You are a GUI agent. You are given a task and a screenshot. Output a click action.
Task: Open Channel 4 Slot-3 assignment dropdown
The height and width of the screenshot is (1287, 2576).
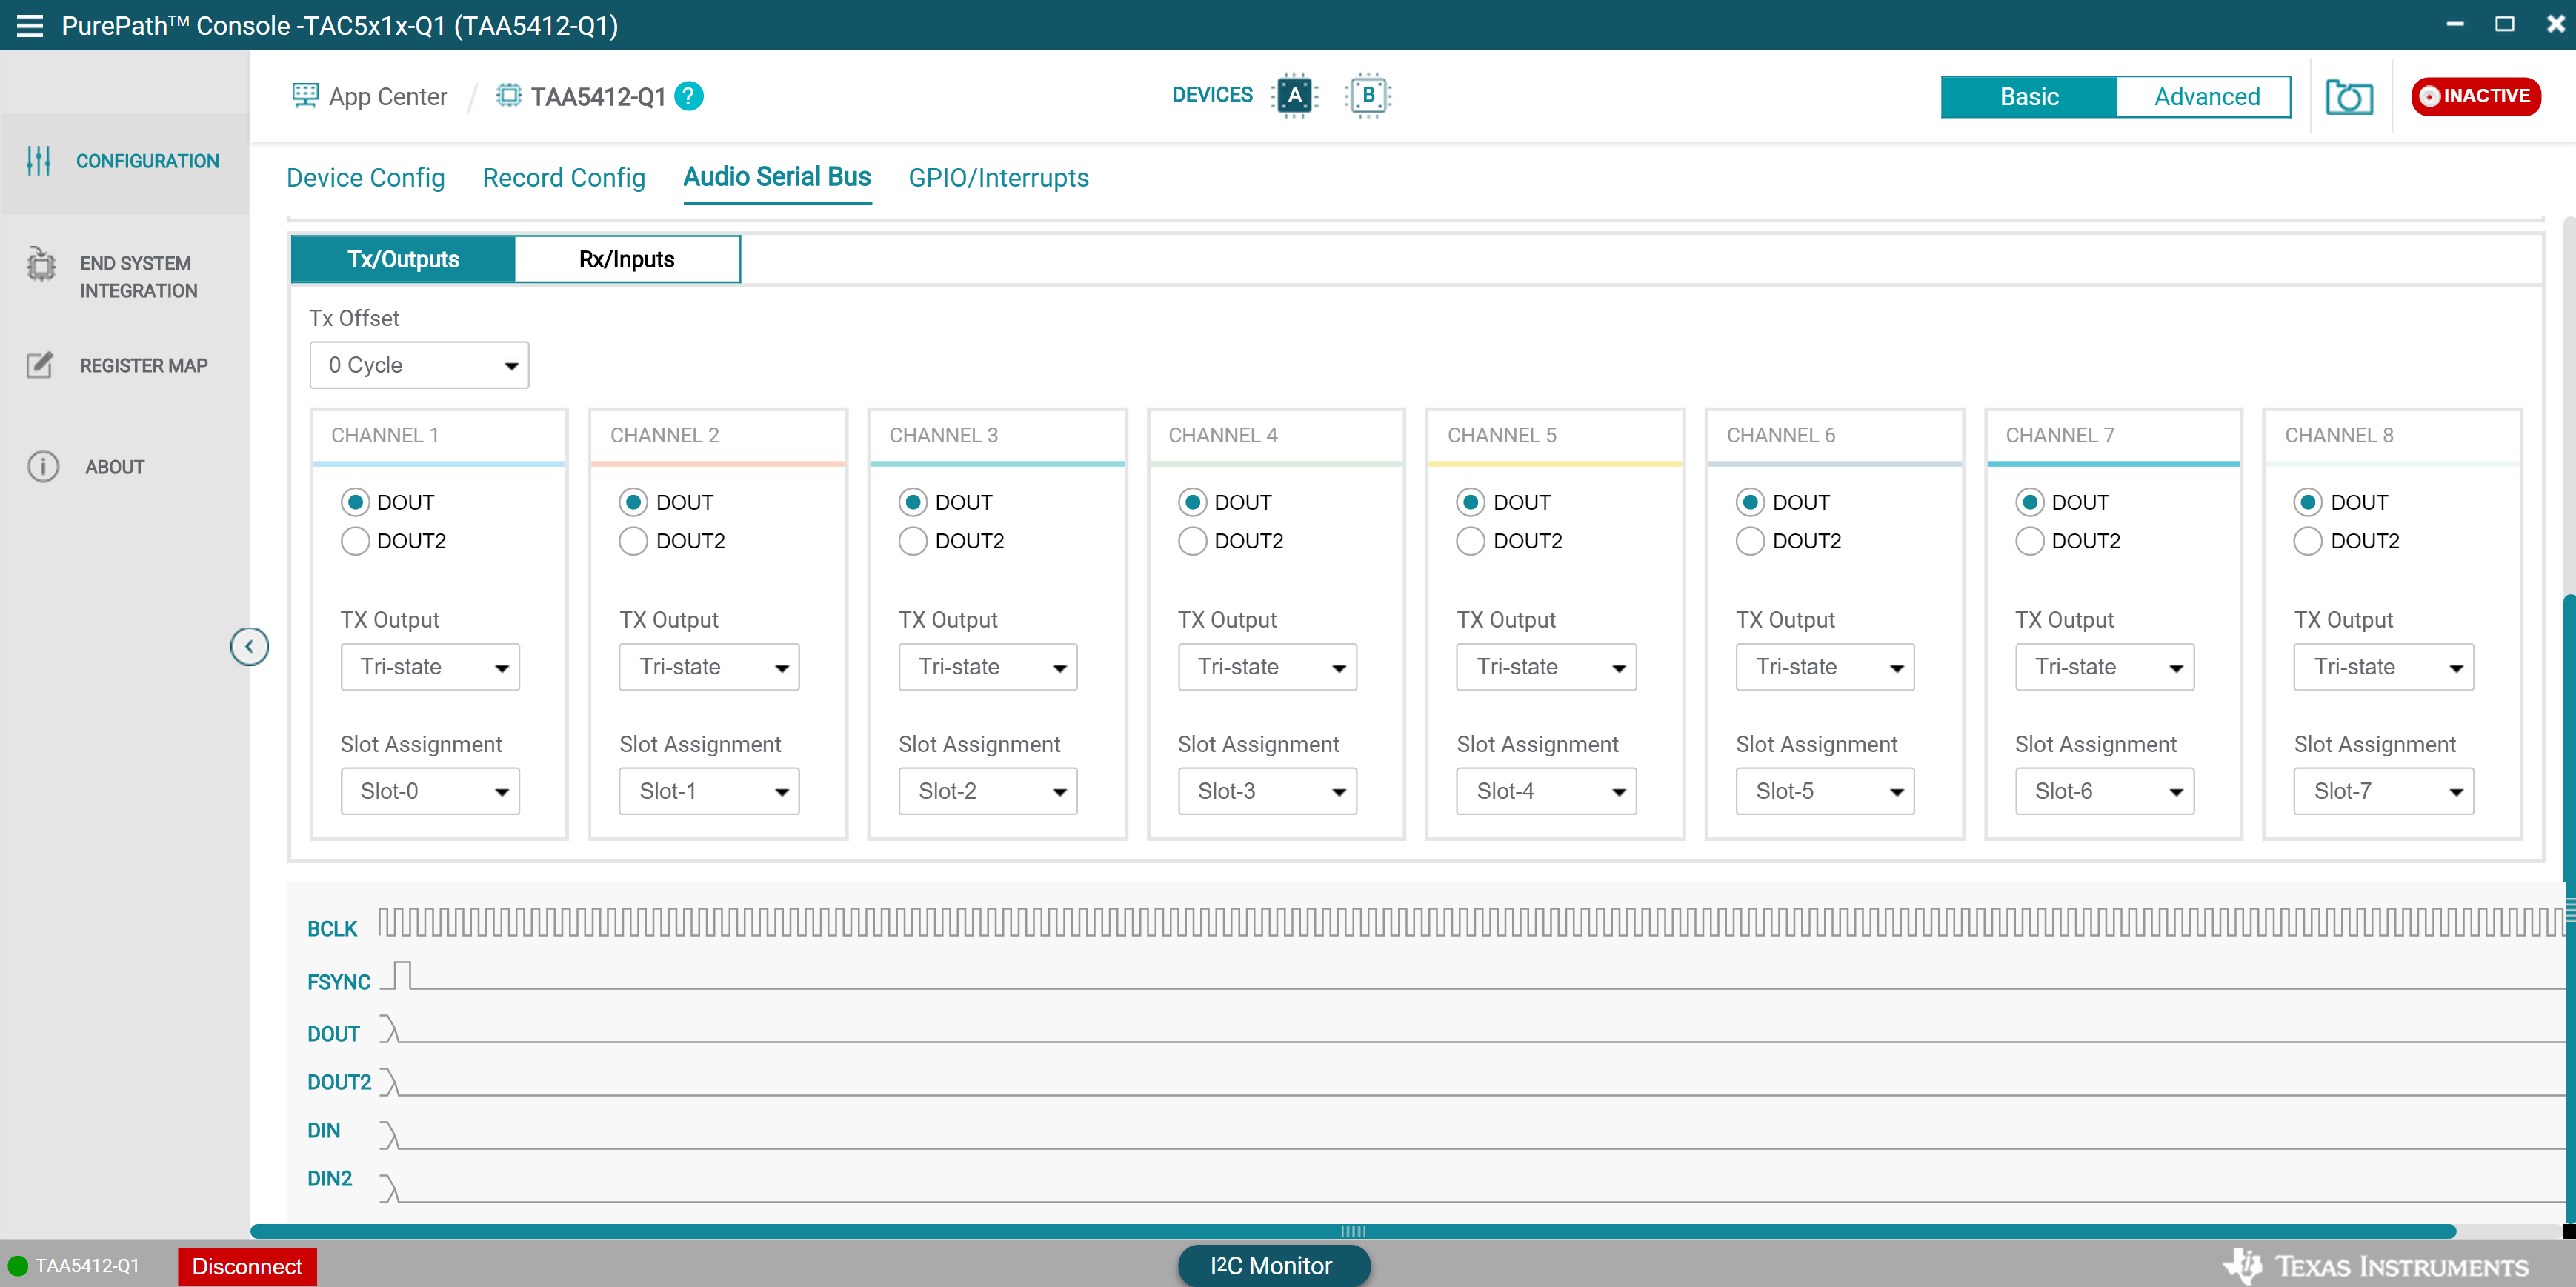point(1267,791)
